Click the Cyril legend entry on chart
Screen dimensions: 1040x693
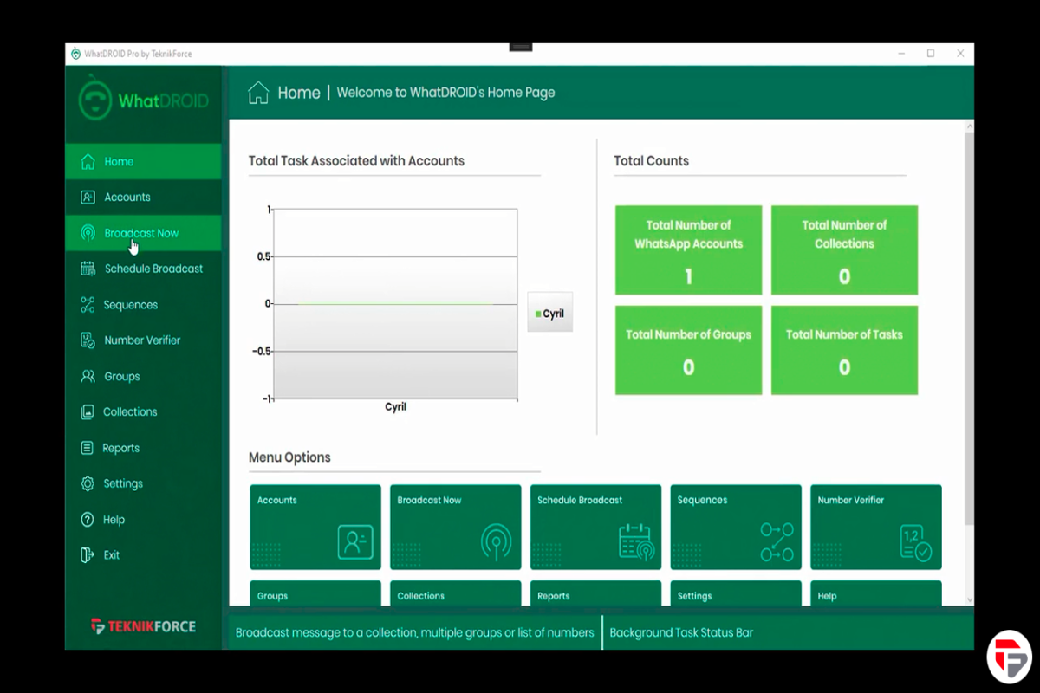pos(550,313)
